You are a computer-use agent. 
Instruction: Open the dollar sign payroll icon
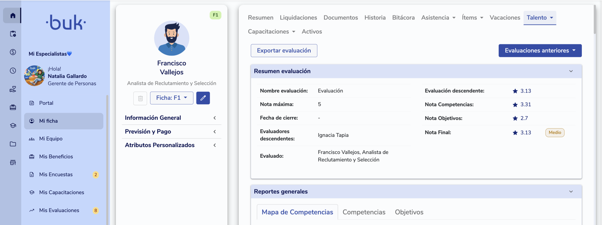[13, 52]
